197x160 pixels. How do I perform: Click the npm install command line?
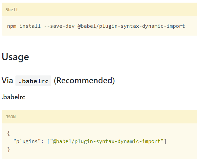tap(96, 26)
